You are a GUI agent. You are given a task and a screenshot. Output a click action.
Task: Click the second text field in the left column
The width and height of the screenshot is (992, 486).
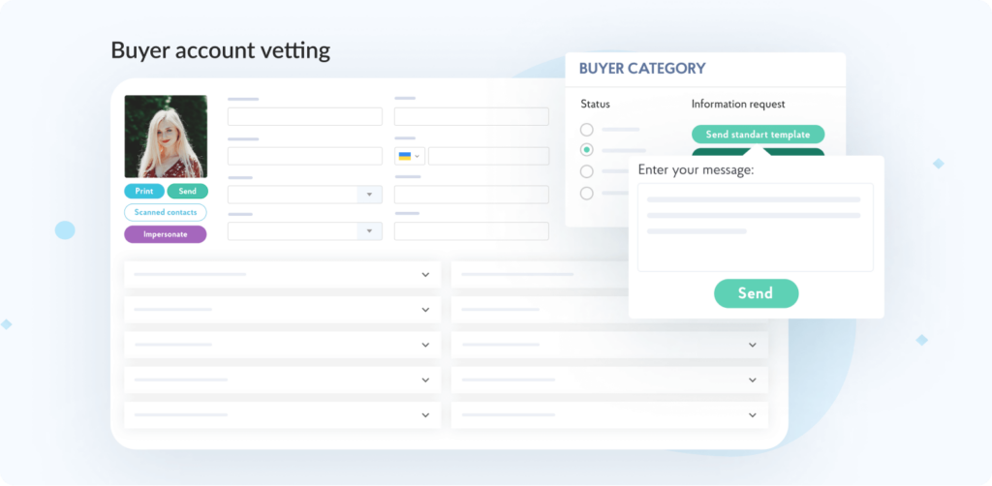tap(305, 156)
